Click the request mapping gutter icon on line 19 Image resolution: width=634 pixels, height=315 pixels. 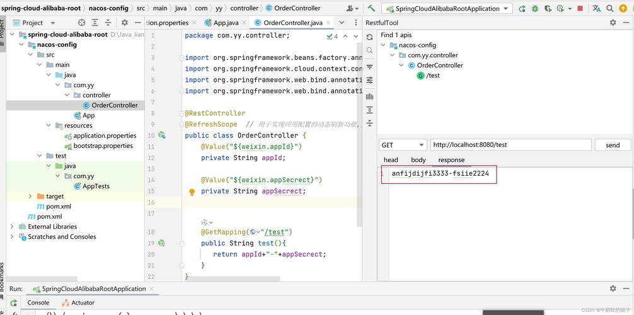(162, 243)
